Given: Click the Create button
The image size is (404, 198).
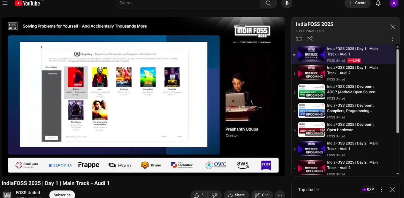Looking at the screenshot, I should [x=357, y=3].
